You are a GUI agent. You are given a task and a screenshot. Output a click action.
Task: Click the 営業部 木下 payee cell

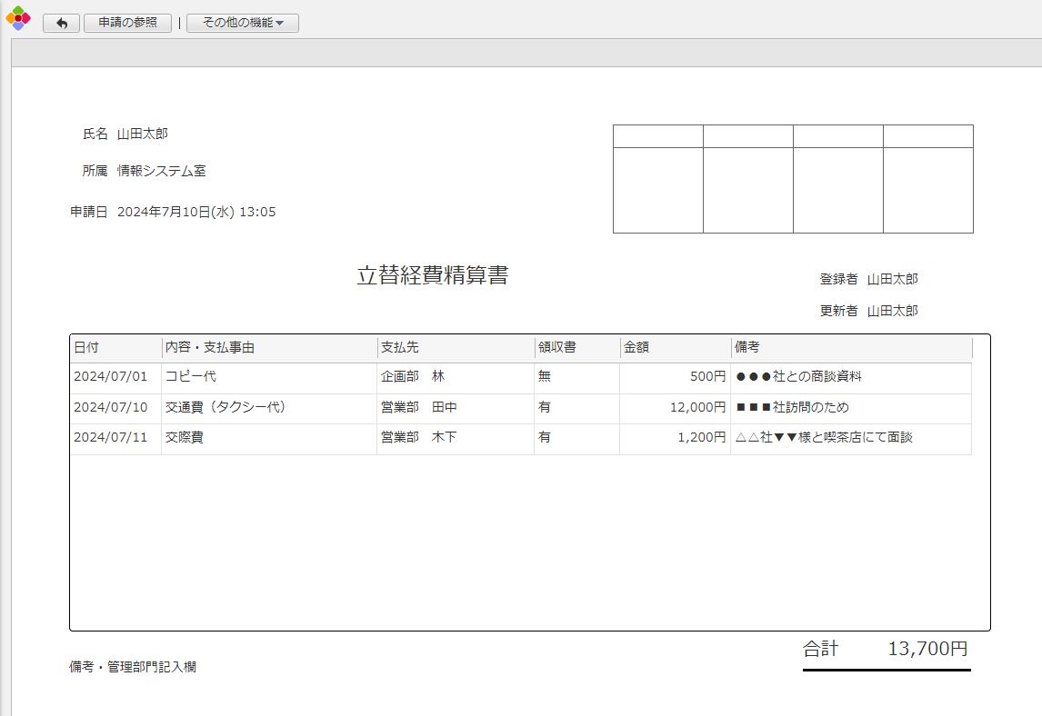[419, 437]
